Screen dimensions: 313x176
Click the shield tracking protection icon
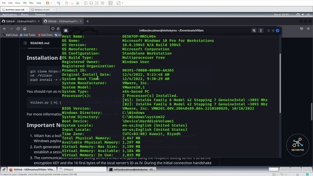(x=53, y=29)
